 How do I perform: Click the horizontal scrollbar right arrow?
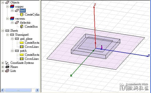coord(37,90)
